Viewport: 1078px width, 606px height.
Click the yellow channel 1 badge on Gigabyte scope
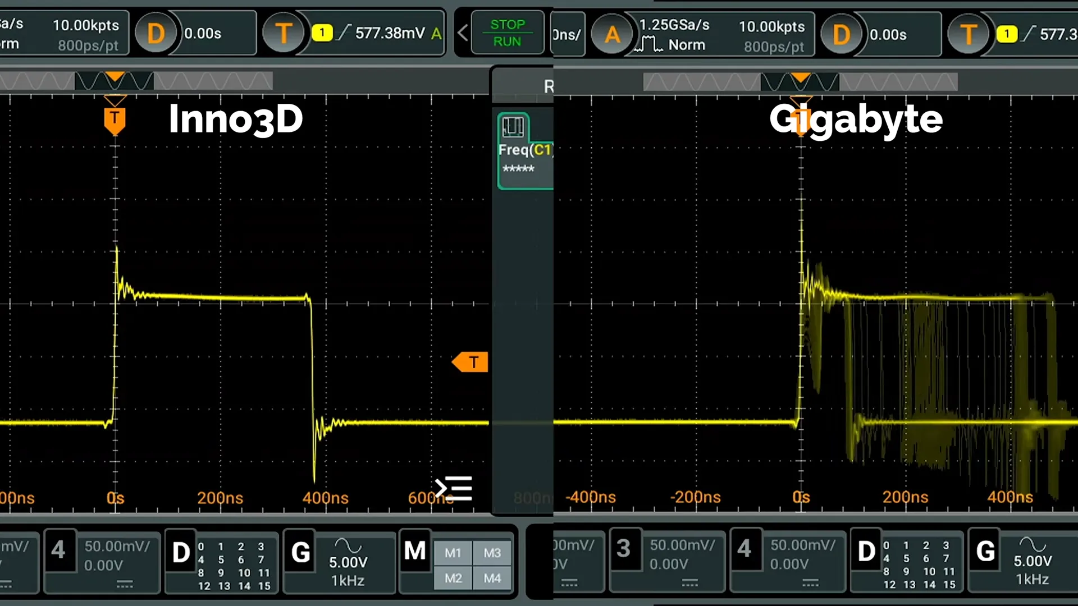[x=1007, y=34]
